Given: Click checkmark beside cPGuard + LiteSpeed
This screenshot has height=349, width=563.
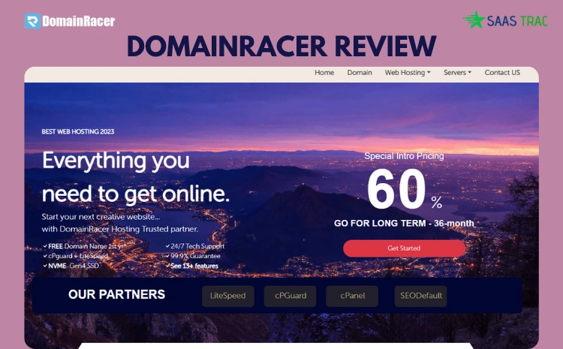Looking at the screenshot, I should point(44,256).
